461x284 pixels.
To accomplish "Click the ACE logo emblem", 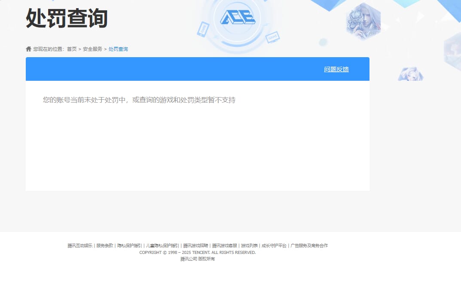I will tap(238, 18).
